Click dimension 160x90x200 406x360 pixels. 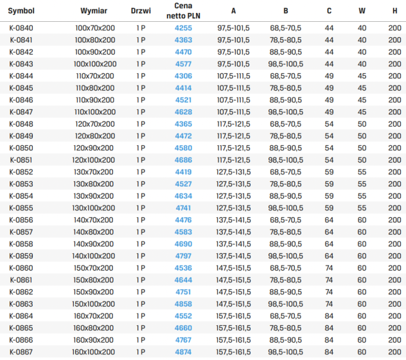click(94, 340)
